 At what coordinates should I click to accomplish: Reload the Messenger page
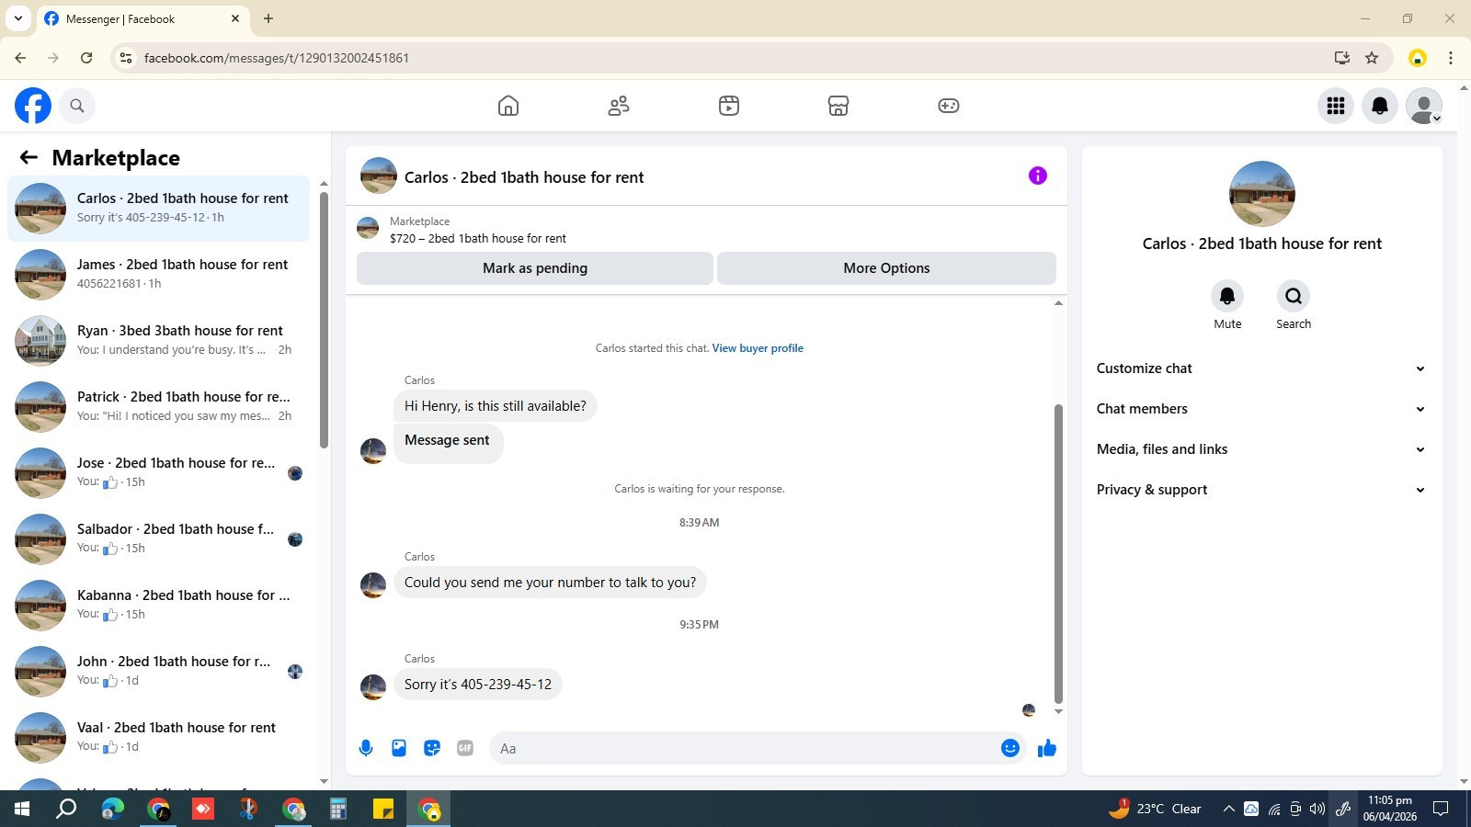click(86, 58)
